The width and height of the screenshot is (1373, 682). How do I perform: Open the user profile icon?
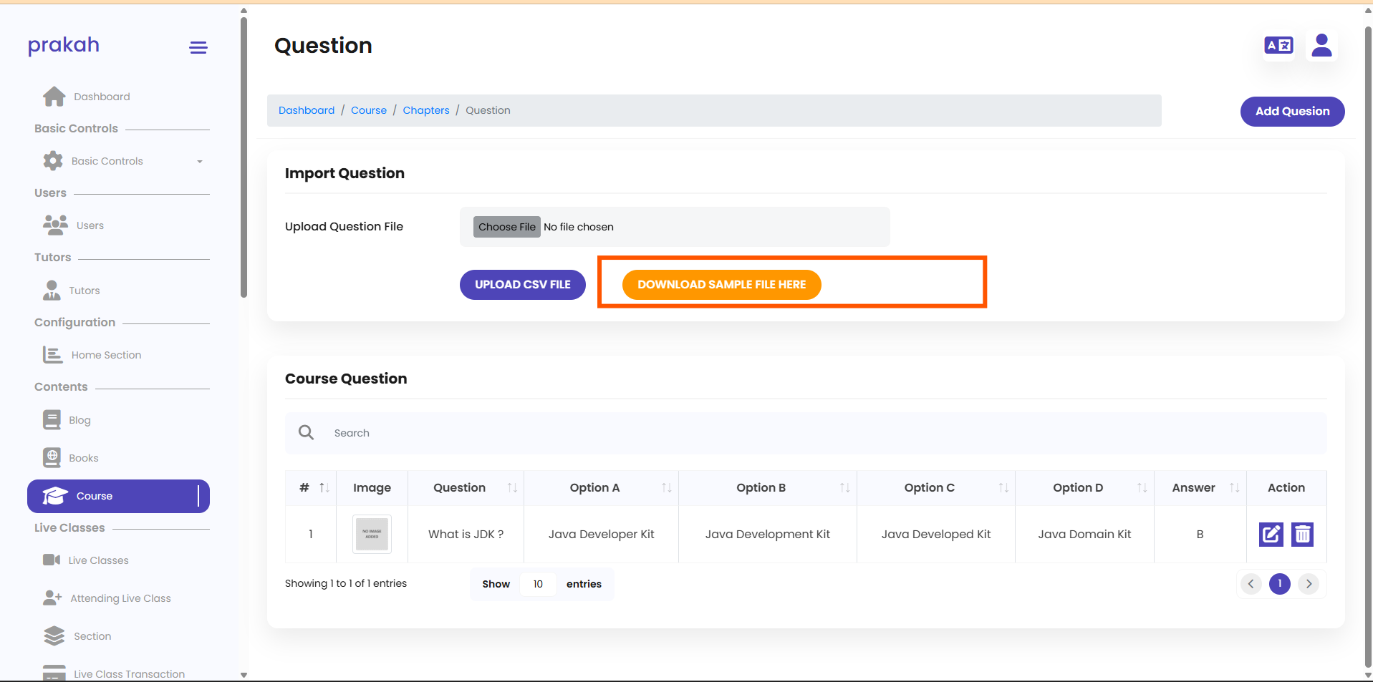tap(1321, 46)
